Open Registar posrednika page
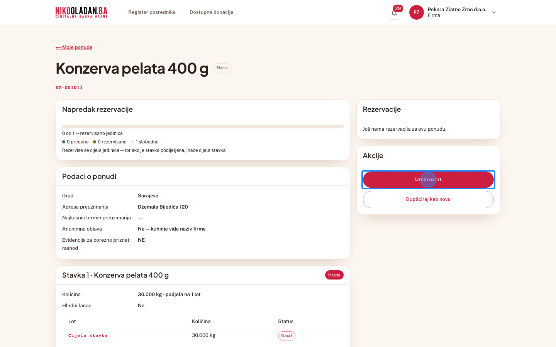 (x=152, y=12)
